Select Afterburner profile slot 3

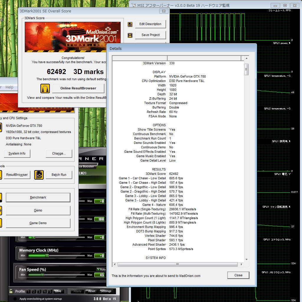(39, 291)
